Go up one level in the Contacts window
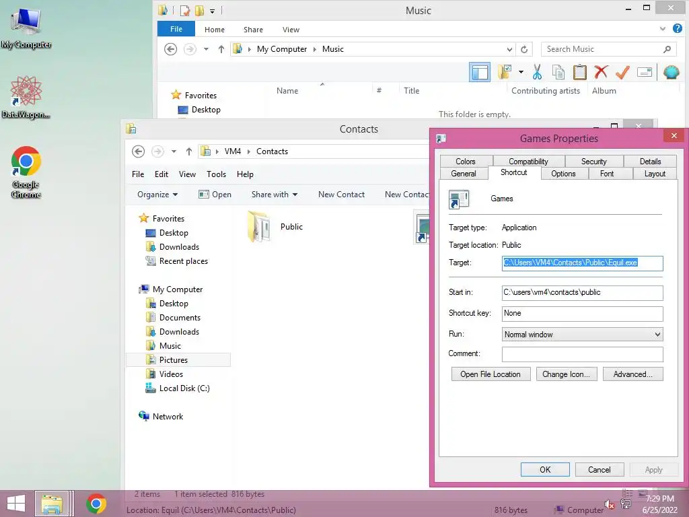The image size is (689, 517). [189, 151]
